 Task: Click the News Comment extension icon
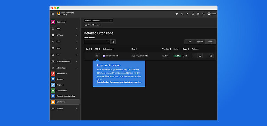click(104, 56)
